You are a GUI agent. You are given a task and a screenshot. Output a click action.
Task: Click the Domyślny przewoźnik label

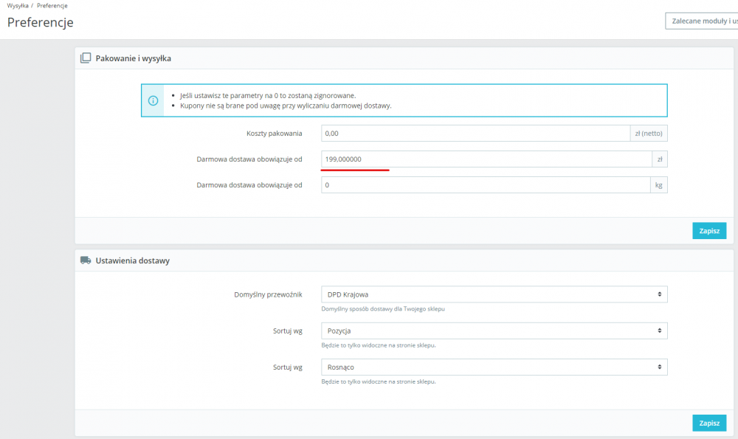pyautogui.click(x=268, y=294)
